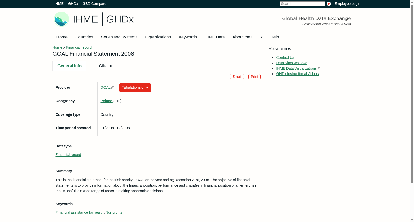Click the vertical scrollbar thumb

(x=412, y=93)
